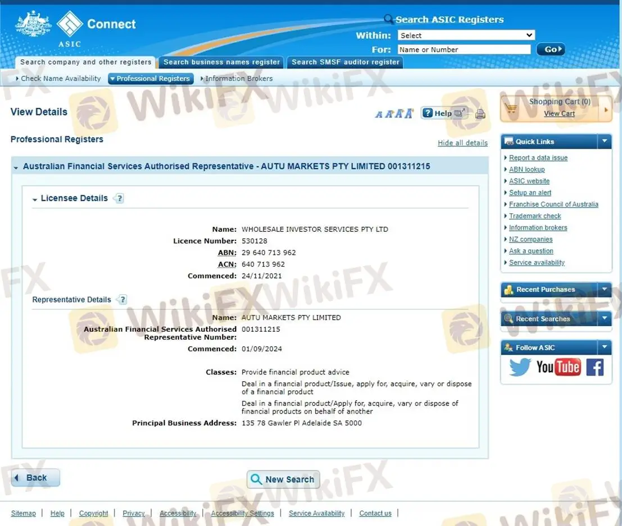Open the Accessibility Settings footer link

click(x=242, y=513)
